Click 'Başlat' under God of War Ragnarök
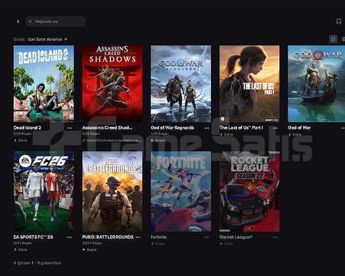 (x=158, y=140)
